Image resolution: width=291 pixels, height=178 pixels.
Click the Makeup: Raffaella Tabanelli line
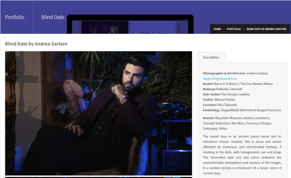coord(222,89)
